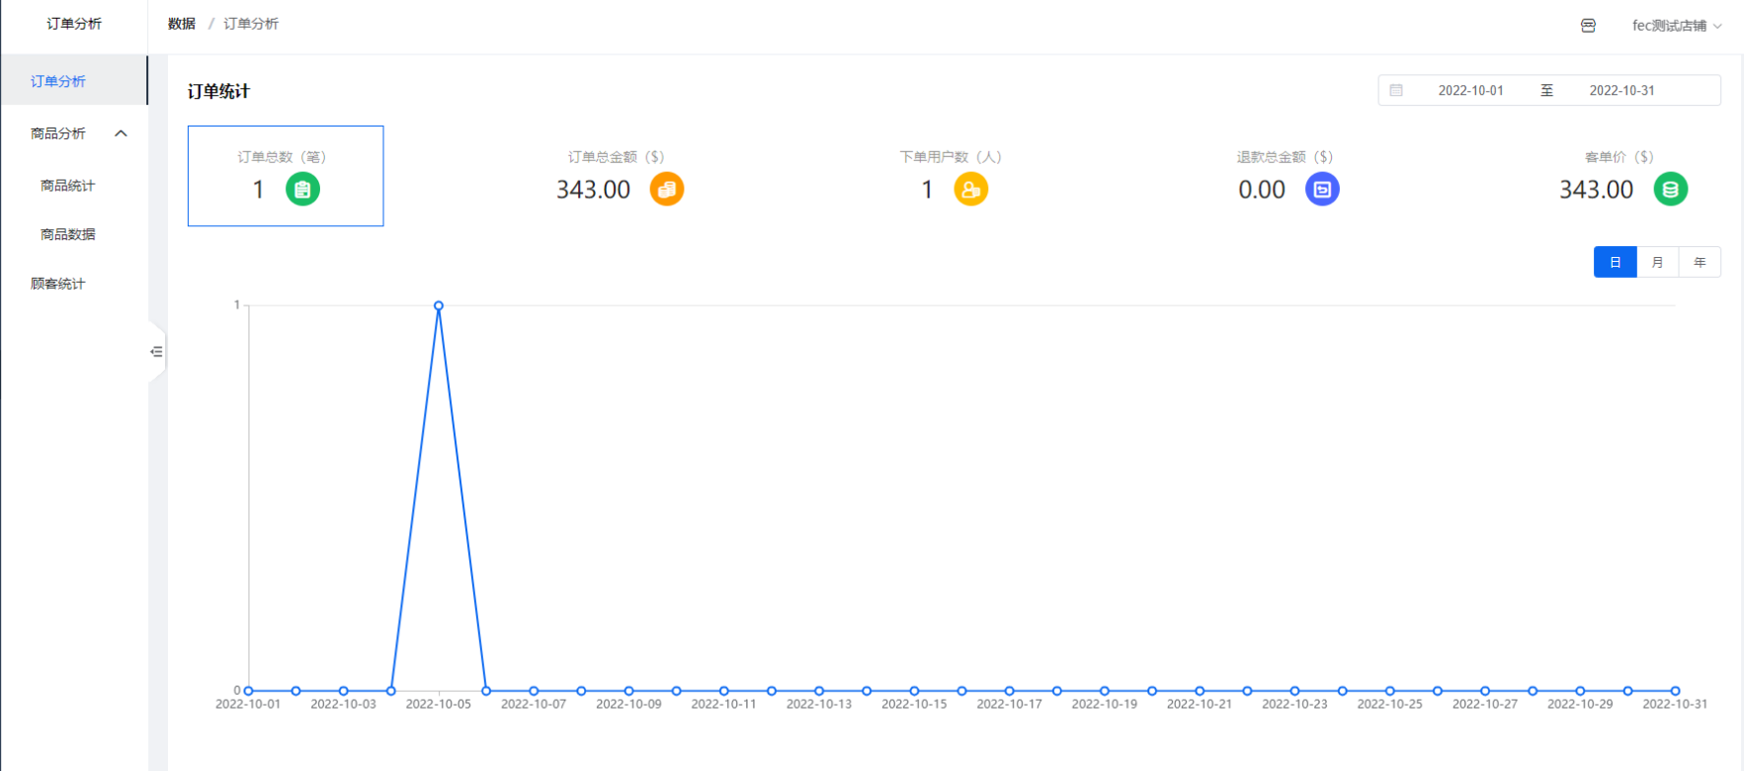Click the chart data point for 2022-10-15

[x=914, y=691]
